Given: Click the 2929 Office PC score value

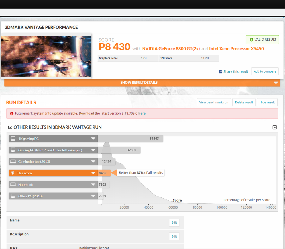Looking at the screenshot, I should (102, 196).
